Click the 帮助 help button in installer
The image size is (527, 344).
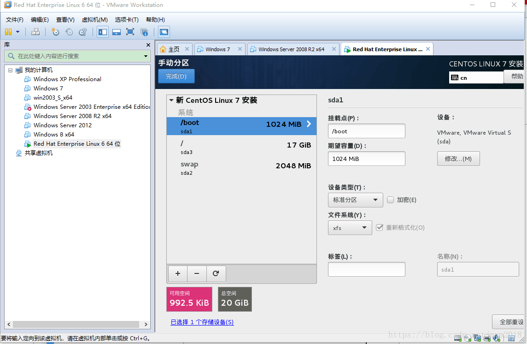pyautogui.click(x=515, y=77)
